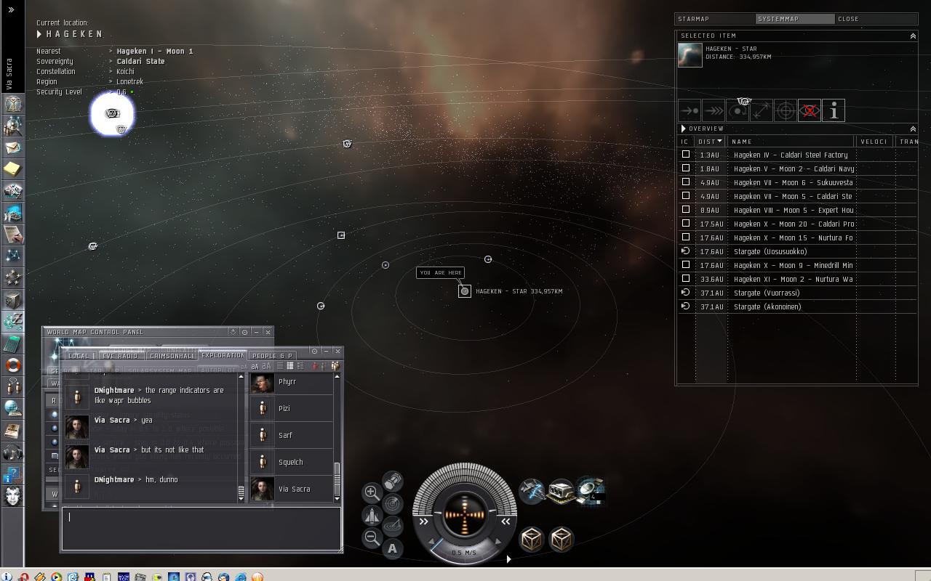931x581 pixels.
Task: Toggle checkbox for Hageken XI - Moon 2 row
Action: point(685,279)
